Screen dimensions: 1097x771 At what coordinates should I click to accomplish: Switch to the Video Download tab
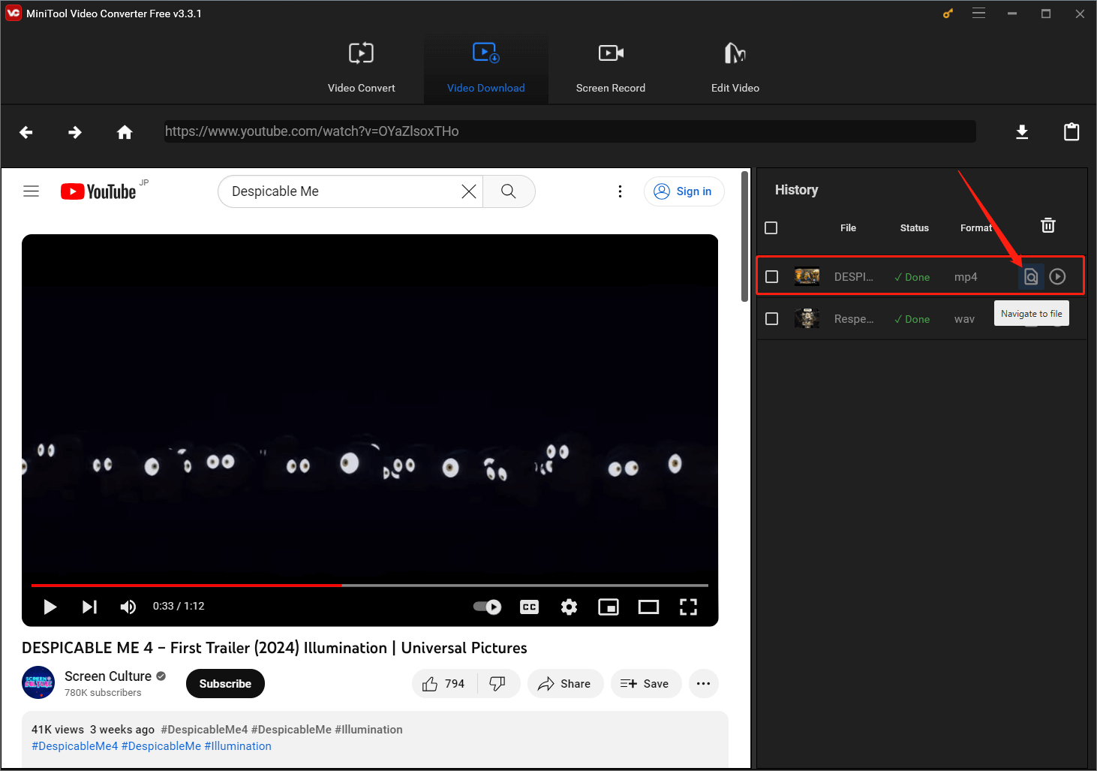[x=485, y=68]
